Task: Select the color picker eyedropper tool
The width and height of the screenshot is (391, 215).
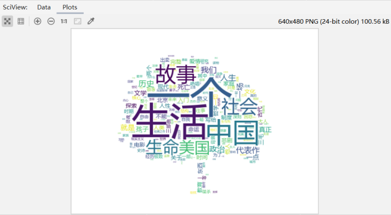Action: [91, 21]
